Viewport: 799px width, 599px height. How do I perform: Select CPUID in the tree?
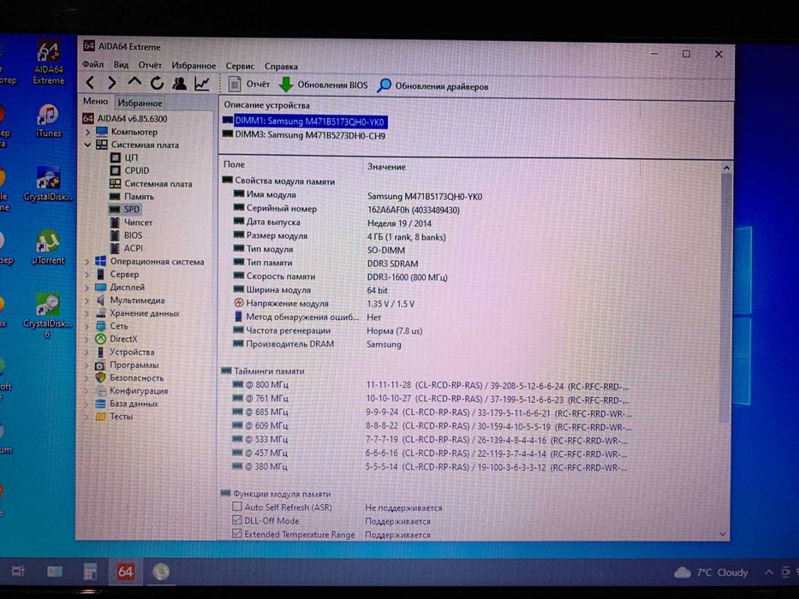point(129,170)
